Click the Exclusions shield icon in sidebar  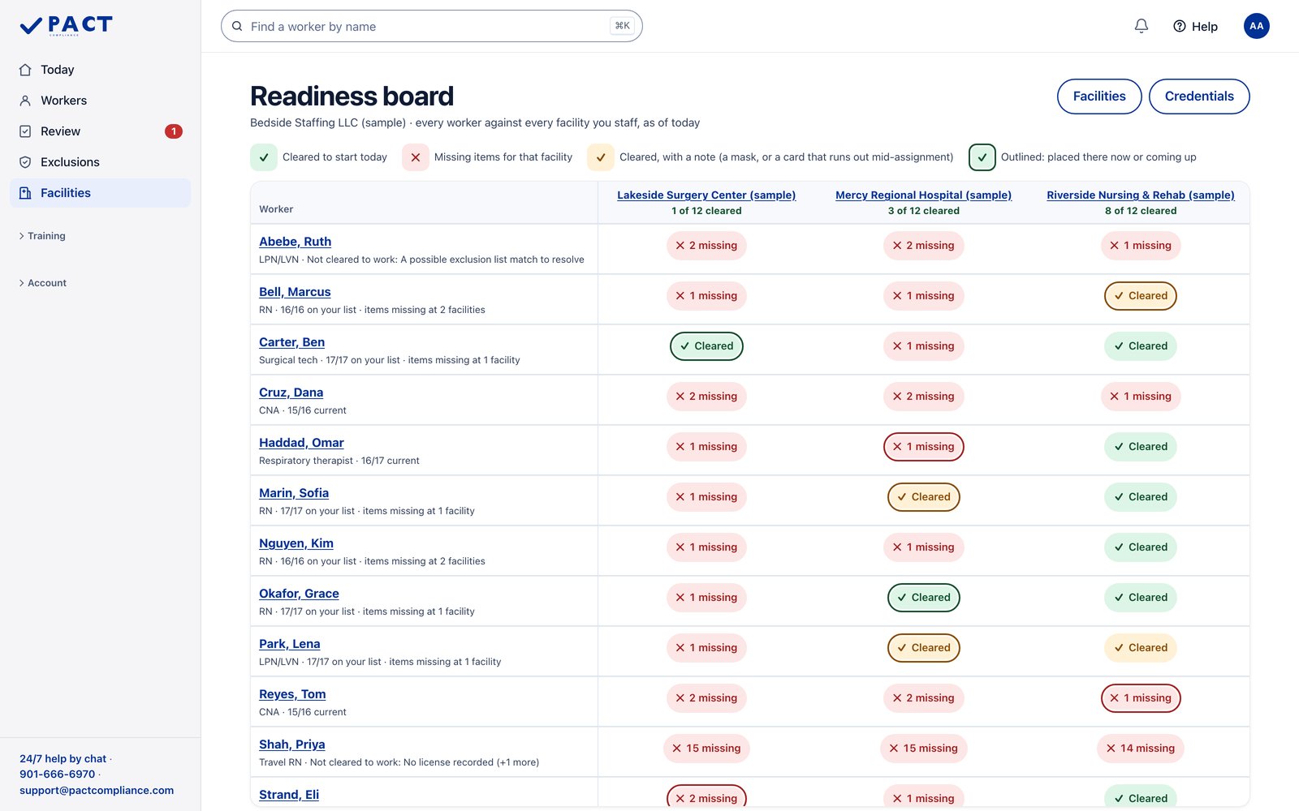25,162
